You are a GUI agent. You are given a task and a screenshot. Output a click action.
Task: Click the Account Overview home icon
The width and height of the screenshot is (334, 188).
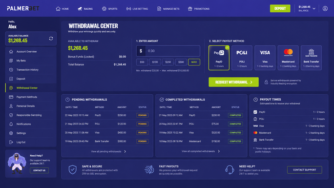click(x=11, y=52)
